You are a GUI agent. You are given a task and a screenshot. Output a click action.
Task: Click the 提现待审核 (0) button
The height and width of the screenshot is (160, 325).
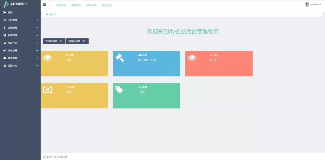[x=77, y=41]
